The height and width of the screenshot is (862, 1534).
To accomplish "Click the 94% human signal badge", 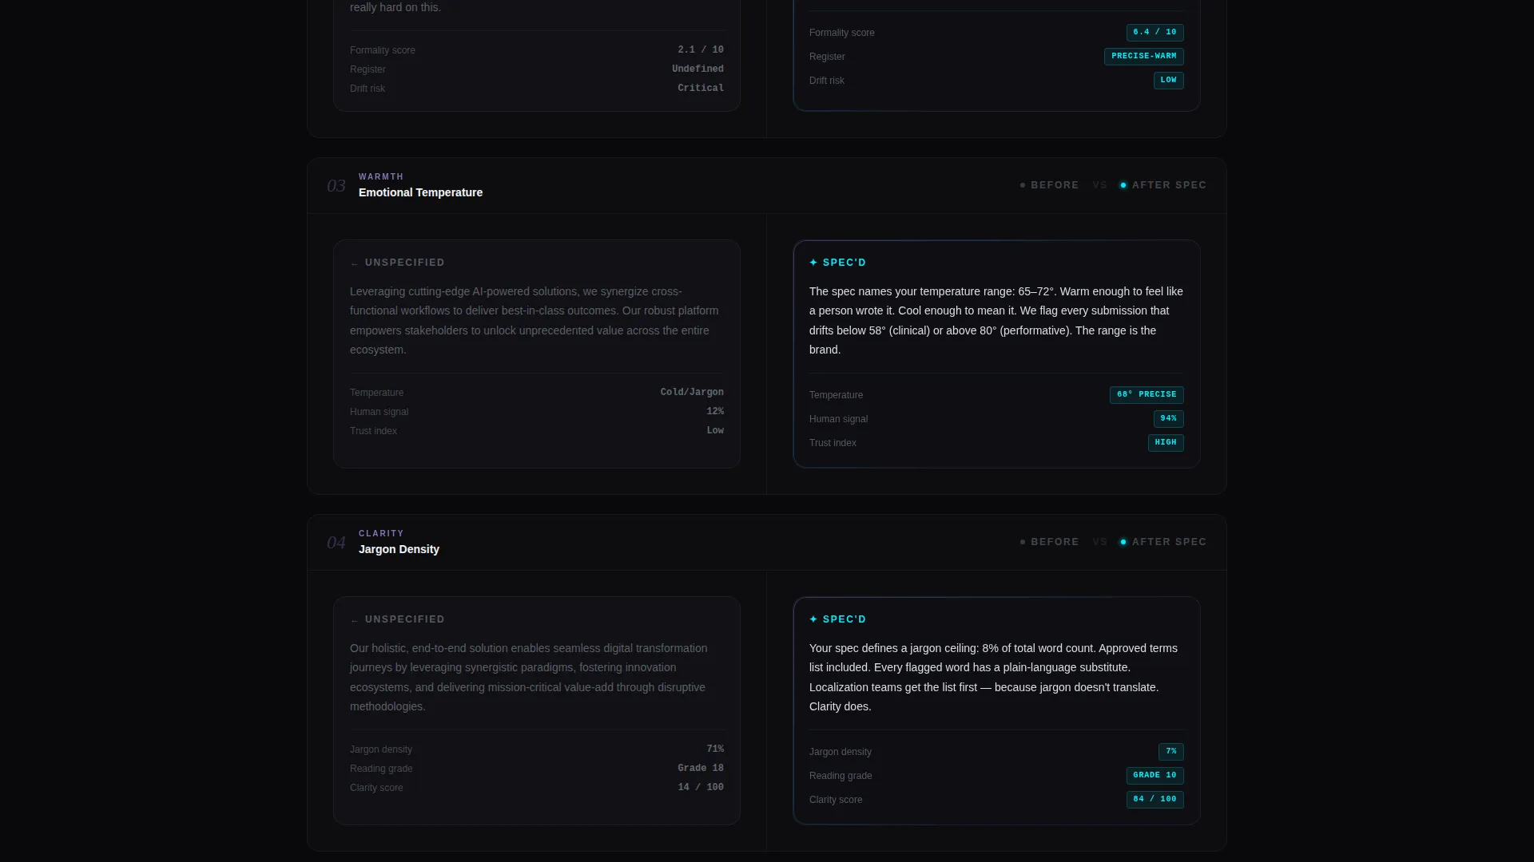I will [1168, 419].
